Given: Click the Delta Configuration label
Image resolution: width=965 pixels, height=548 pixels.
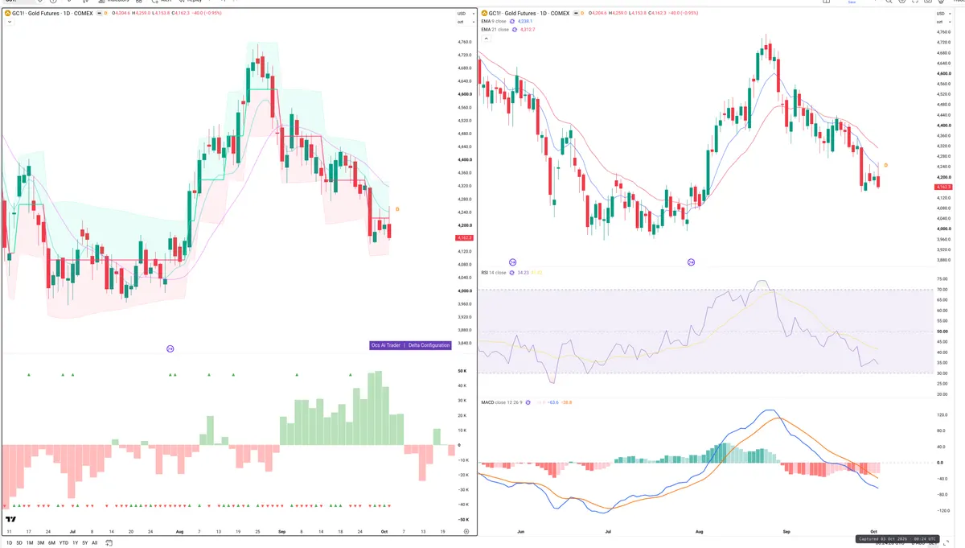Looking at the screenshot, I should tap(429, 345).
